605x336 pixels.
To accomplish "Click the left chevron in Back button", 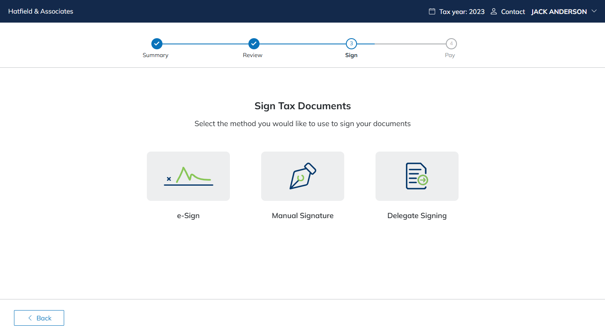I will (30, 318).
